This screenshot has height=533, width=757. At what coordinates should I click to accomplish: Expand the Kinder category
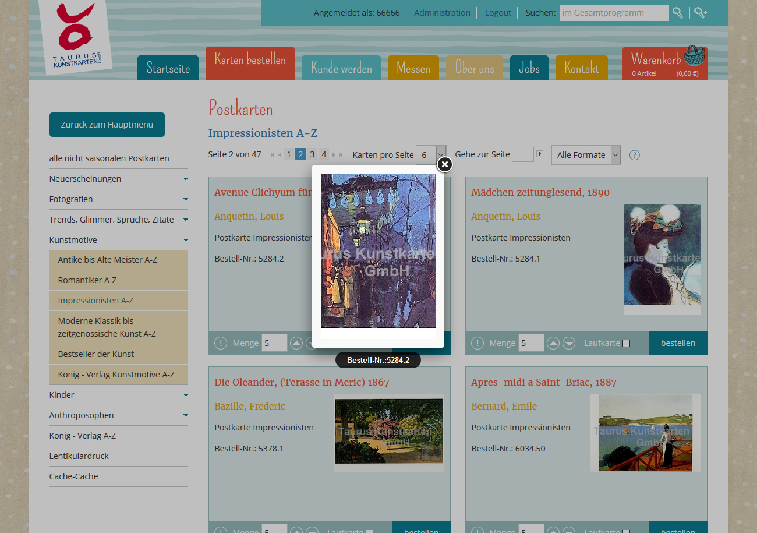tap(186, 395)
